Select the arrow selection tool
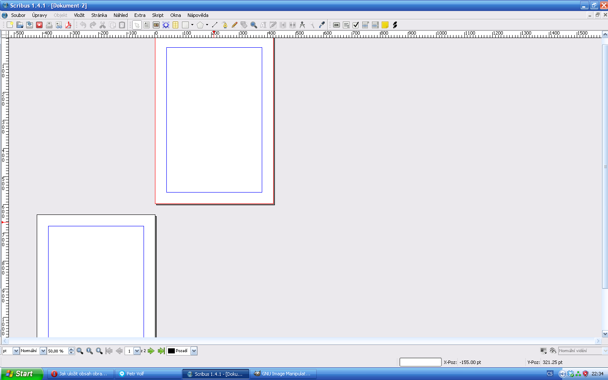608x380 pixels. tap(137, 25)
